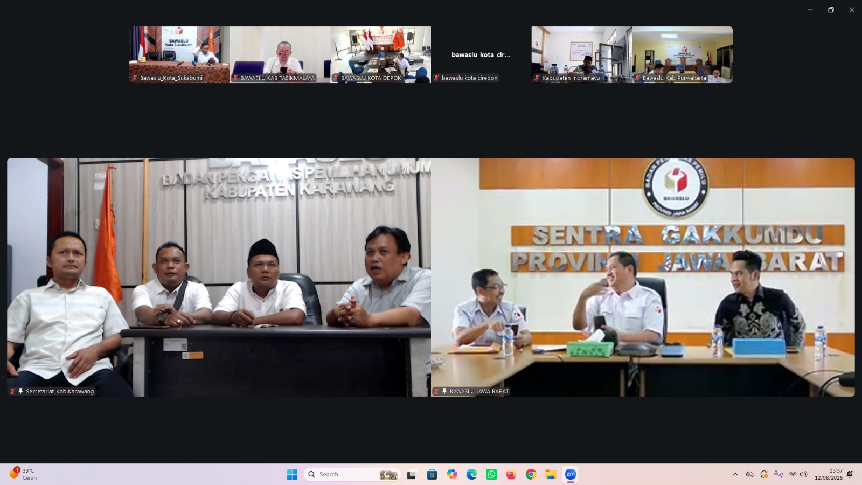Select the Bawaslu_Kota_Sukabumi video thumbnail
This screenshot has height=485, width=862.
[x=179, y=54]
